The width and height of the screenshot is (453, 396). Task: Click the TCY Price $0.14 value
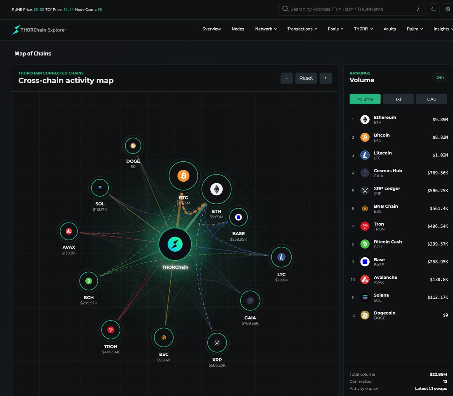[68, 9]
